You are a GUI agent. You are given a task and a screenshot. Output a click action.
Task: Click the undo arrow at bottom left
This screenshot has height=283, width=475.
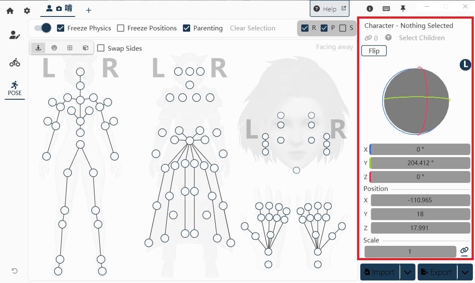point(14,271)
